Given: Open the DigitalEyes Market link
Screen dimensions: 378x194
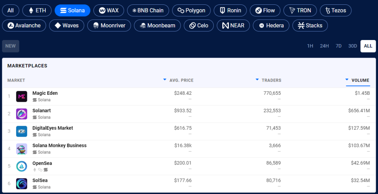Looking at the screenshot, I should click(53, 128).
